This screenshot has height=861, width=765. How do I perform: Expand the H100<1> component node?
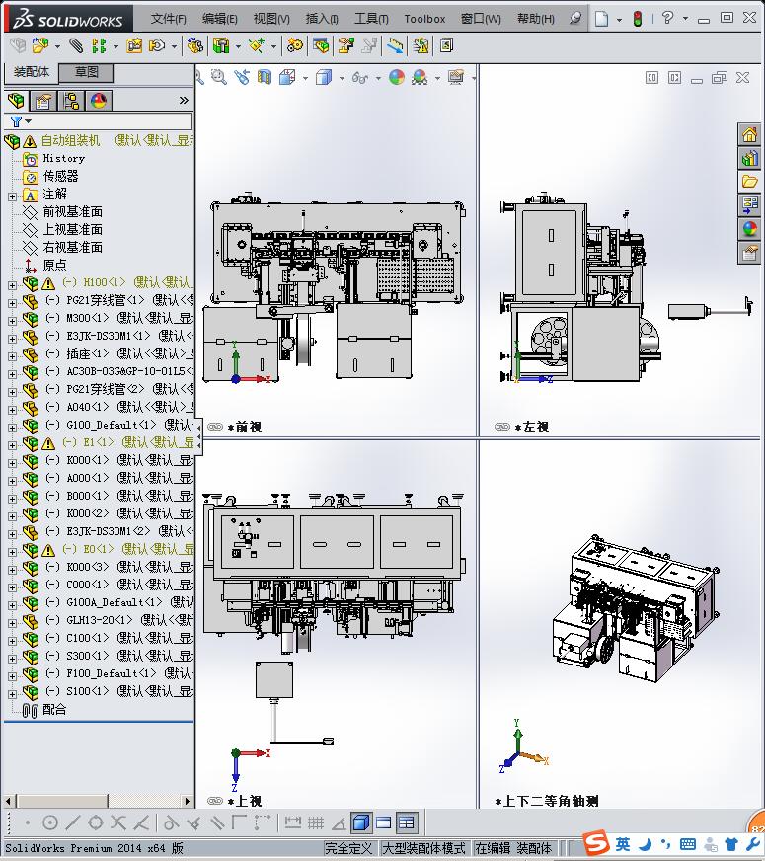[x=13, y=285]
